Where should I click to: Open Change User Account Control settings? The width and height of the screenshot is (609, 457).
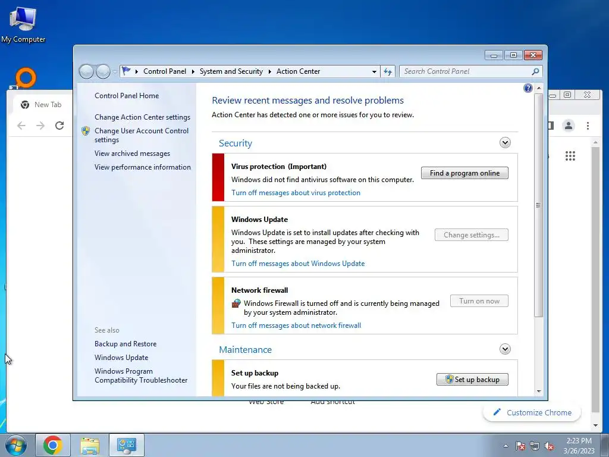pyautogui.click(x=142, y=135)
